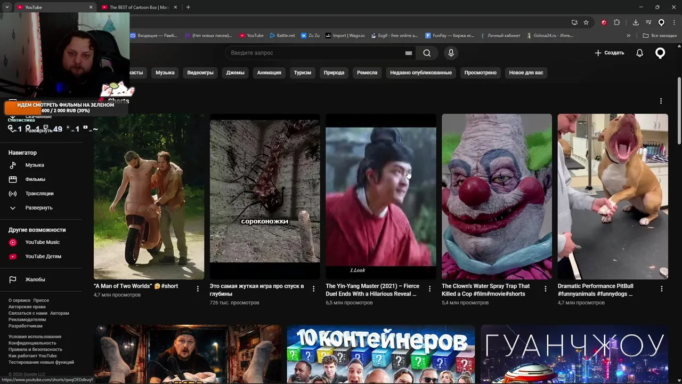Open YouTube Music from the sidebar
The width and height of the screenshot is (682, 384).
click(x=42, y=242)
